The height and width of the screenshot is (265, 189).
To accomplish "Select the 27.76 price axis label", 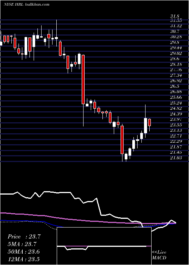I will (x=176, y=70).
